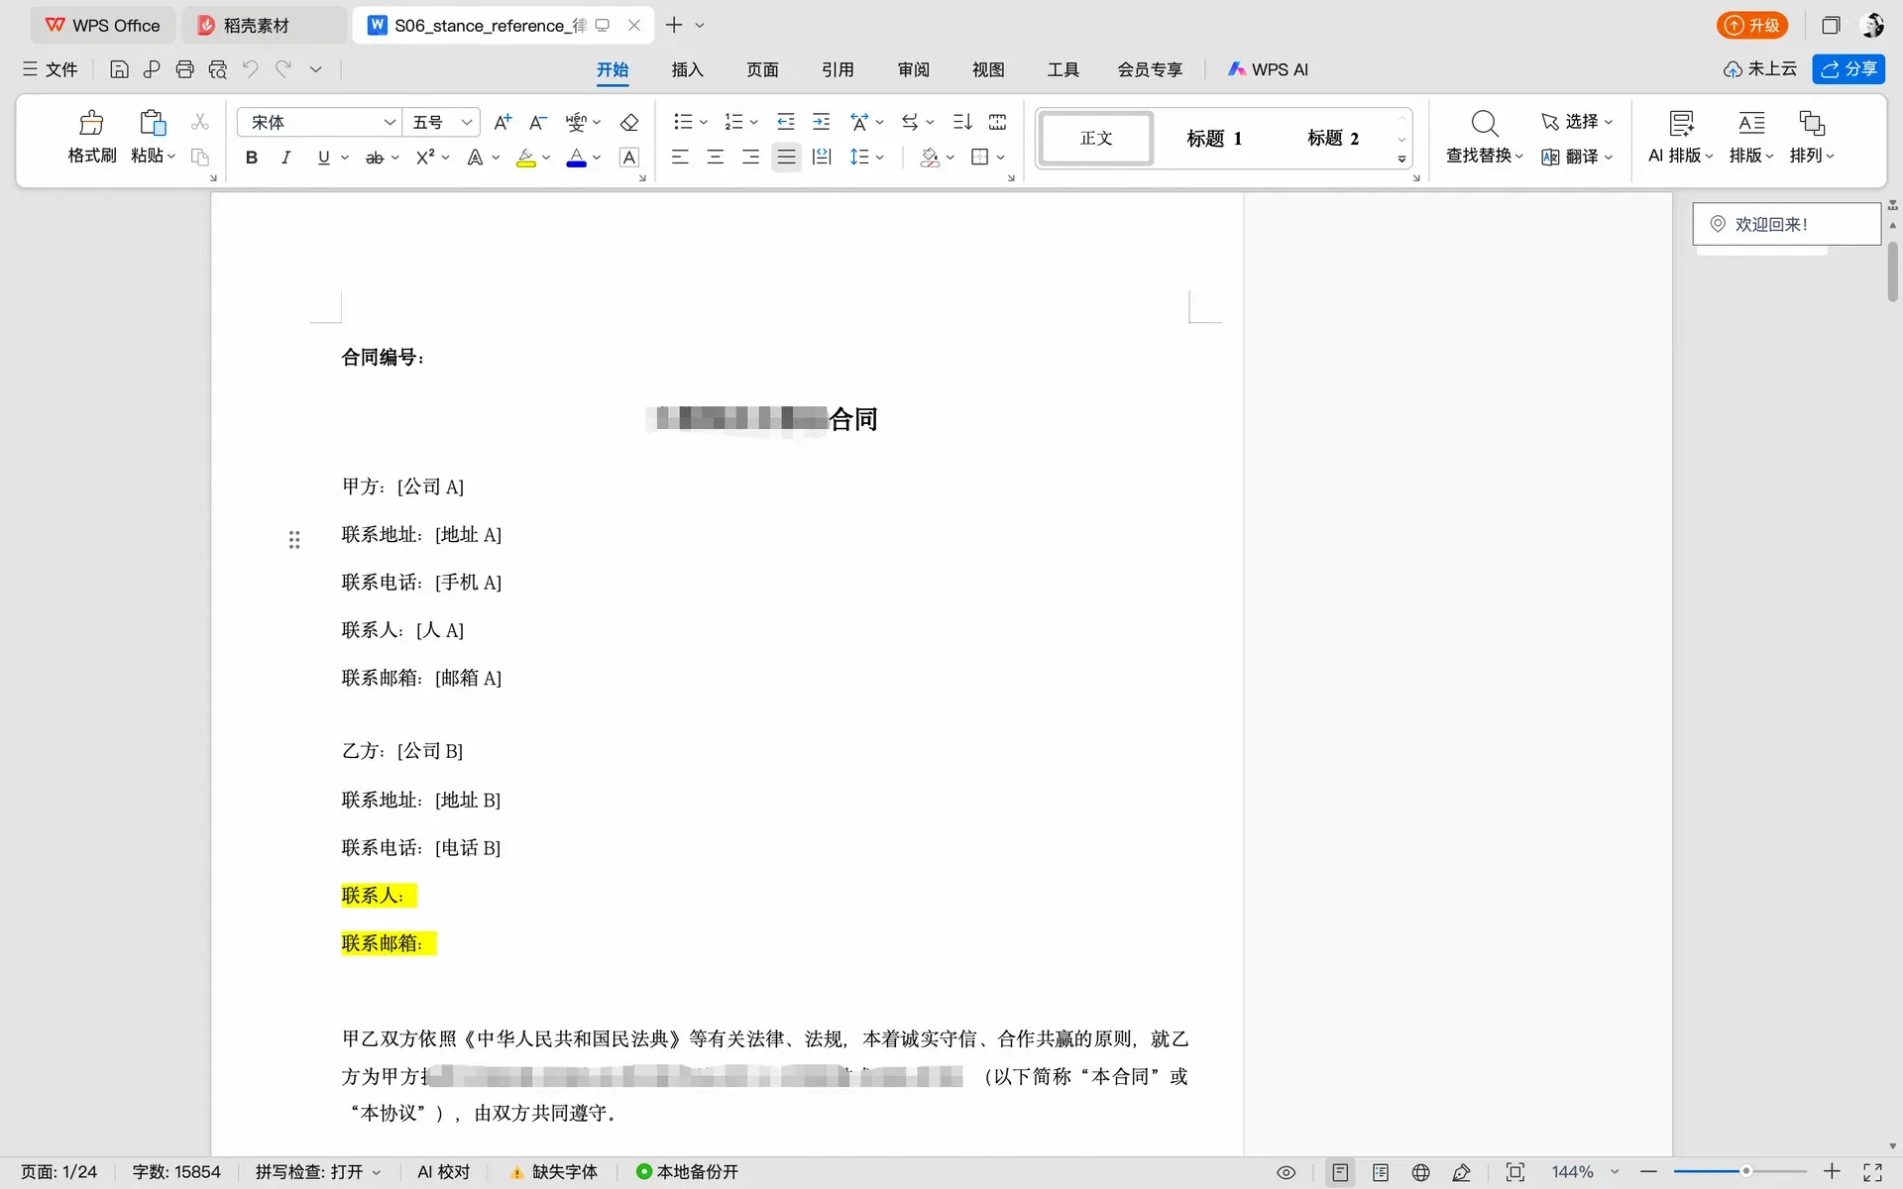Click the yellow highlight color swatch
This screenshot has height=1189, width=1903.
525,158
